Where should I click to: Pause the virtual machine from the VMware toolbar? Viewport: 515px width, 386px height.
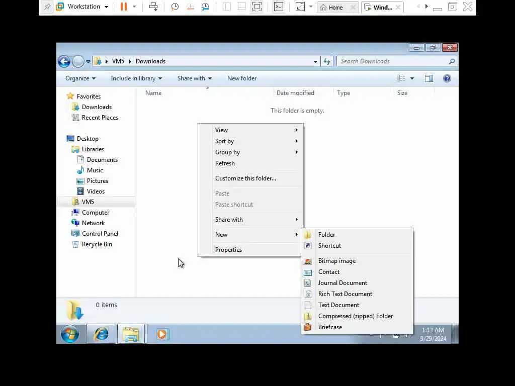coord(124,7)
